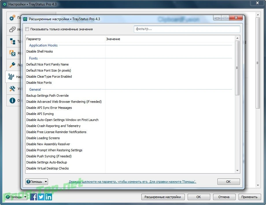Select 'Disable API Sync Error Messages' row
The image size is (266, 205).
click(130, 108)
